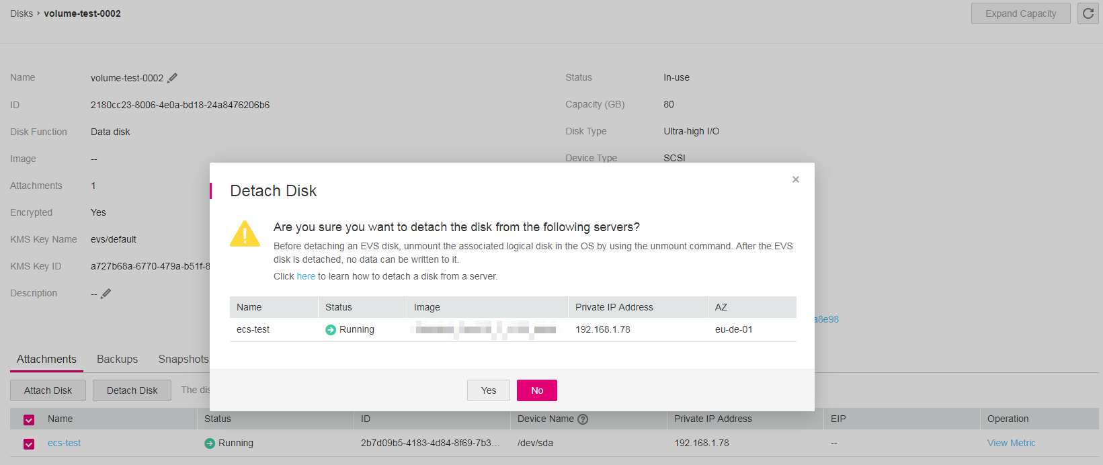Click the refresh icon button
The height and width of the screenshot is (465, 1103).
(x=1088, y=13)
